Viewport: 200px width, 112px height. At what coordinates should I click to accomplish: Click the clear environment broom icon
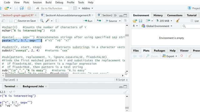point(177,21)
